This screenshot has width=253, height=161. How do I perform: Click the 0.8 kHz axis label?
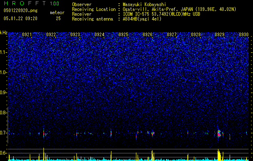tap(3, 113)
